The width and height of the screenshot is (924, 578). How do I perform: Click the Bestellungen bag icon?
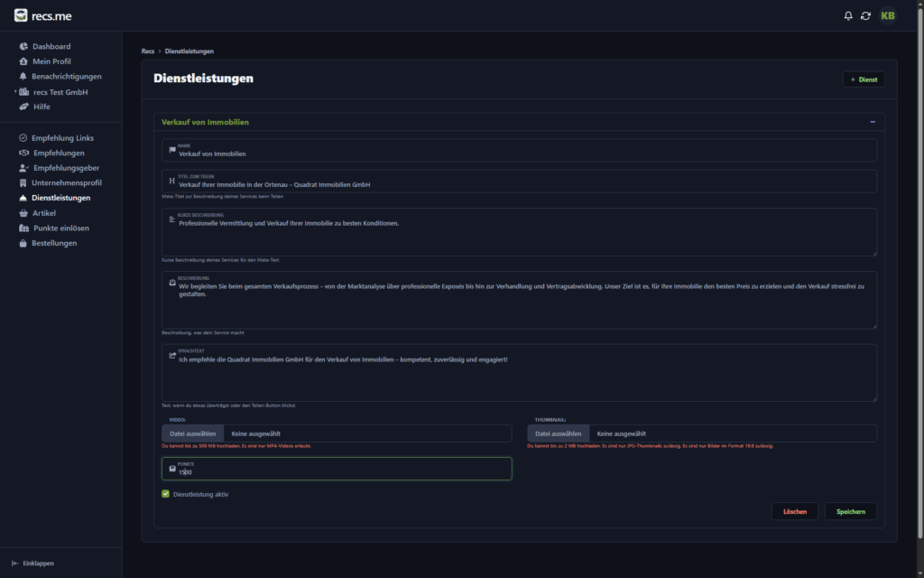coord(23,243)
